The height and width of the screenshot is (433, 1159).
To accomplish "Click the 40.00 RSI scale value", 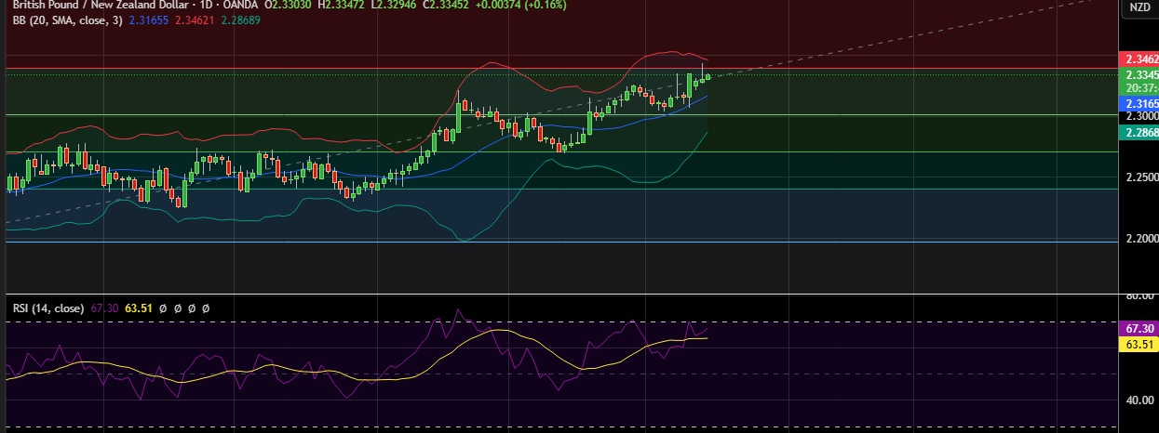I will (1141, 400).
